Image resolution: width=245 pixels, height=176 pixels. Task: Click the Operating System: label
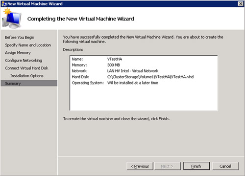pyautogui.click(x=88, y=83)
